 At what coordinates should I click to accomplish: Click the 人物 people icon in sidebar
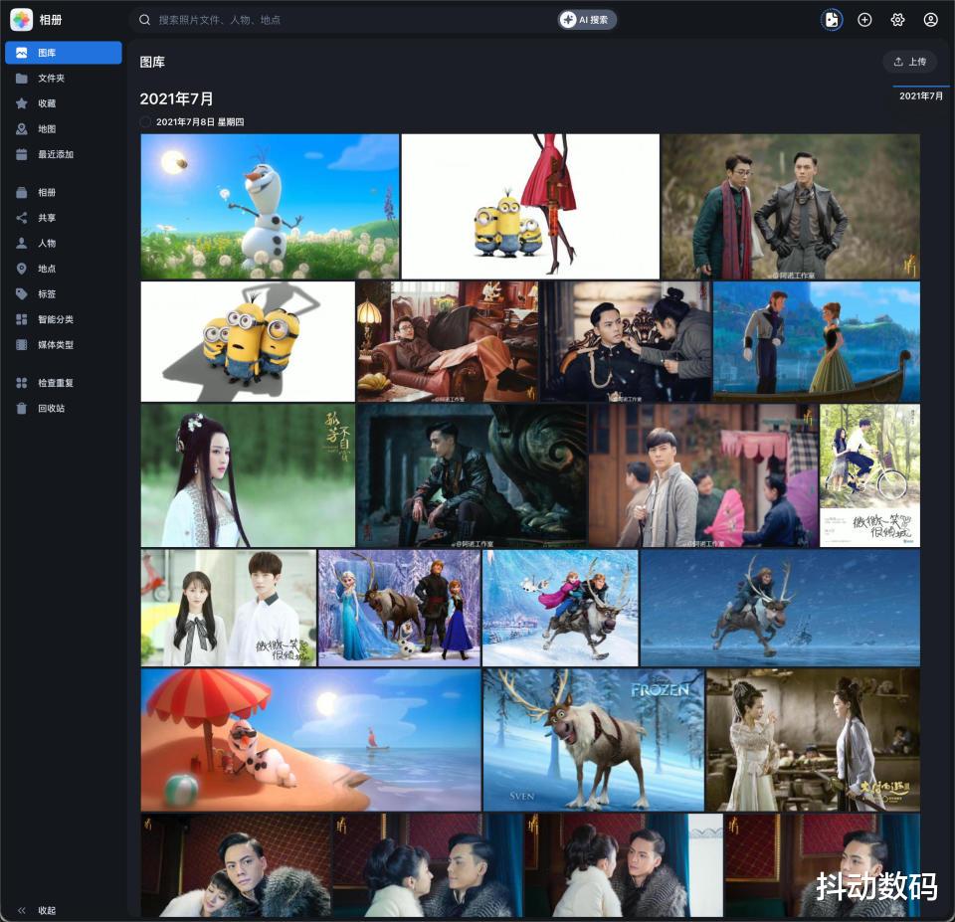[x=21, y=244]
